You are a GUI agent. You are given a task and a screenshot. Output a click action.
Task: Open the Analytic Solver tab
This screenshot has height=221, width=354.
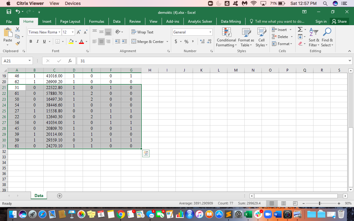pyautogui.click(x=200, y=21)
